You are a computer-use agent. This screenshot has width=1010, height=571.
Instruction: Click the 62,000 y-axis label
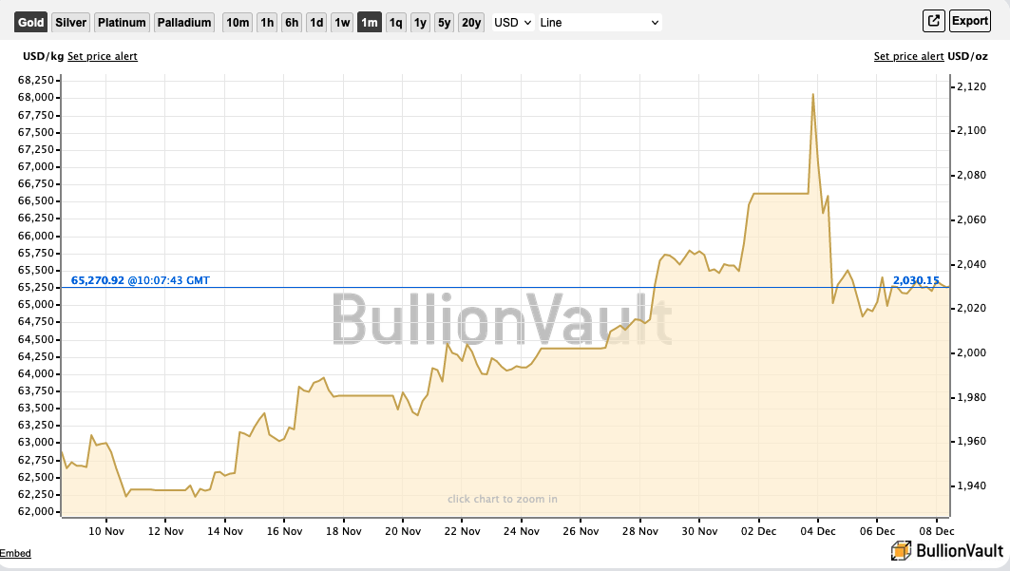35,512
